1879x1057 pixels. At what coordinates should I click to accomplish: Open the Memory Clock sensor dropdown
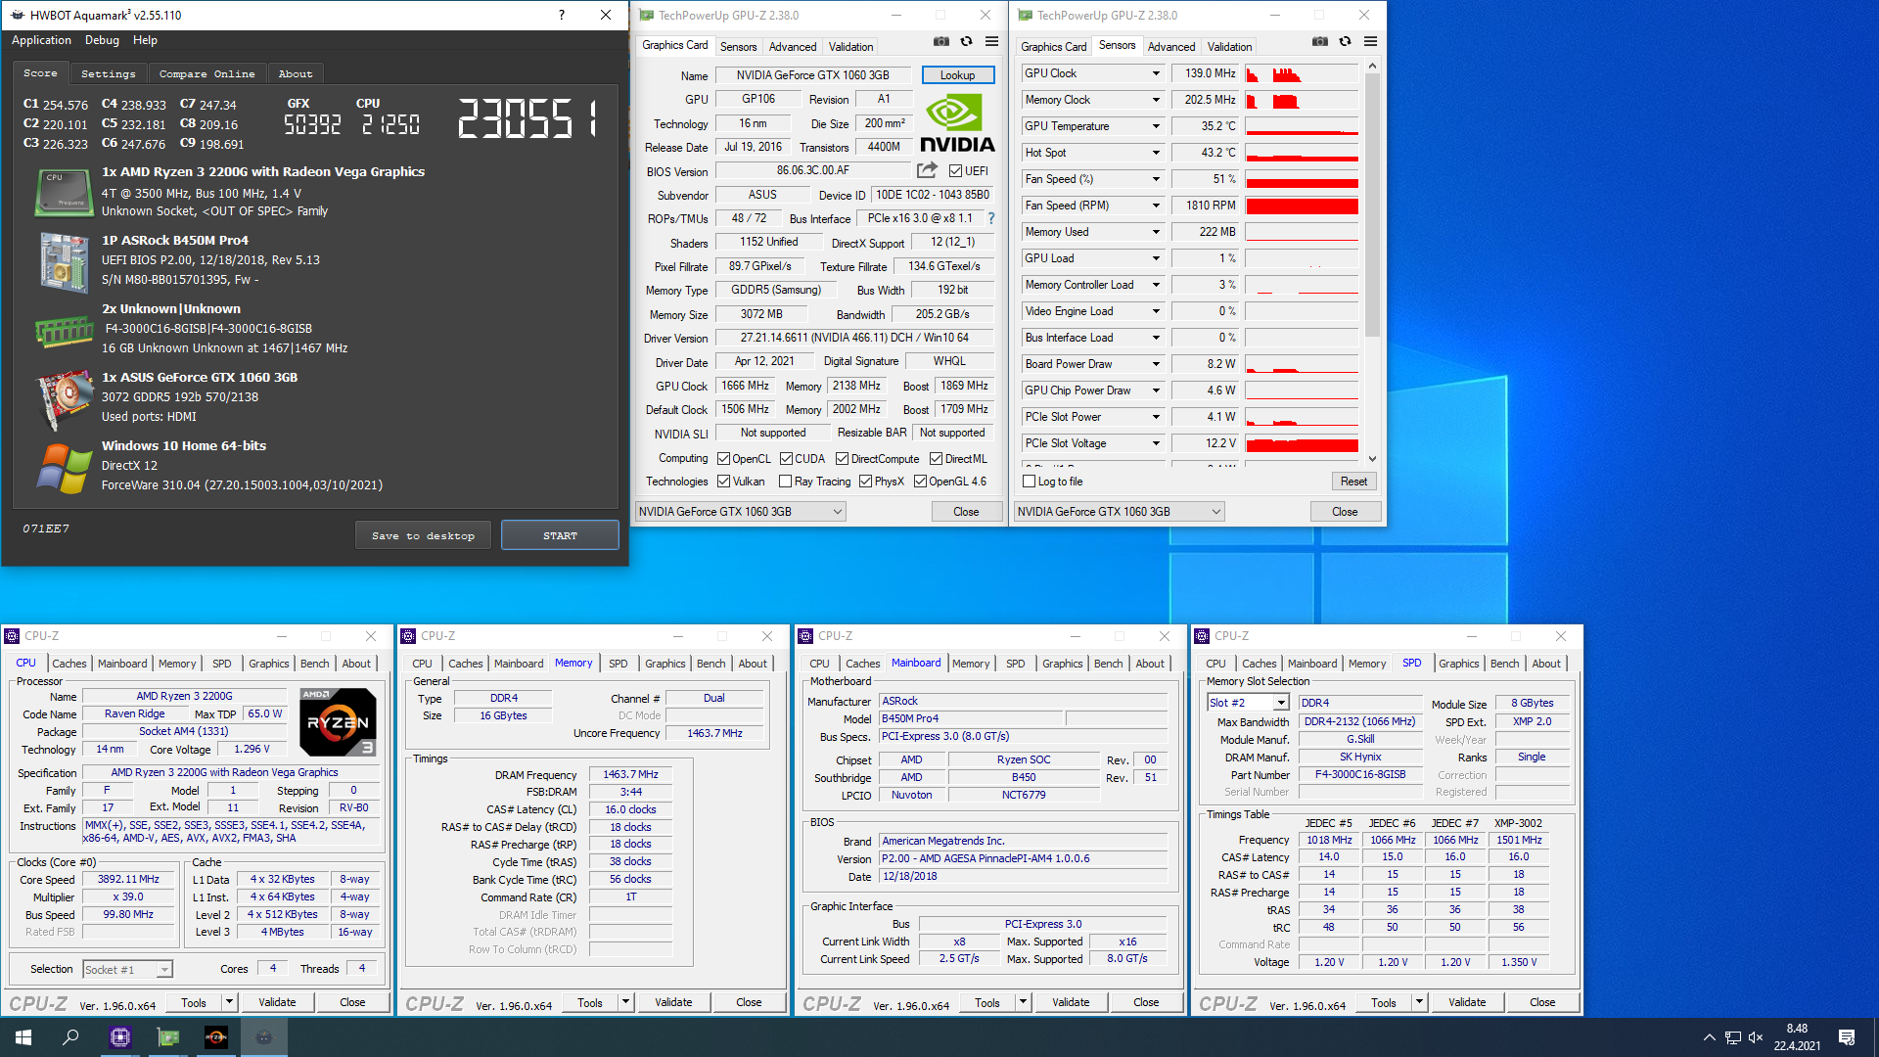pyautogui.click(x=1156, y=100)
